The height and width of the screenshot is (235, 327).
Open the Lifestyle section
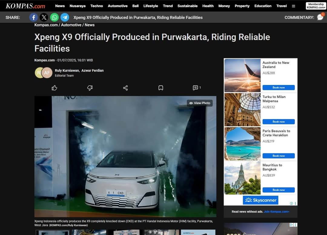click(x=150, y=6)
